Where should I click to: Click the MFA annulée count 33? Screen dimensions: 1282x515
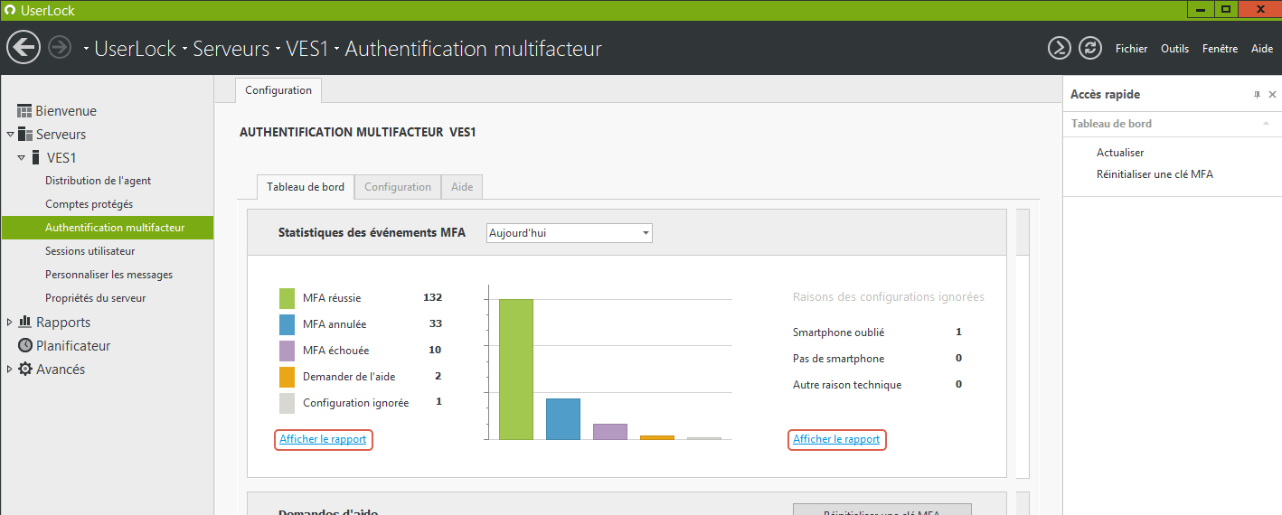(436, 323)
